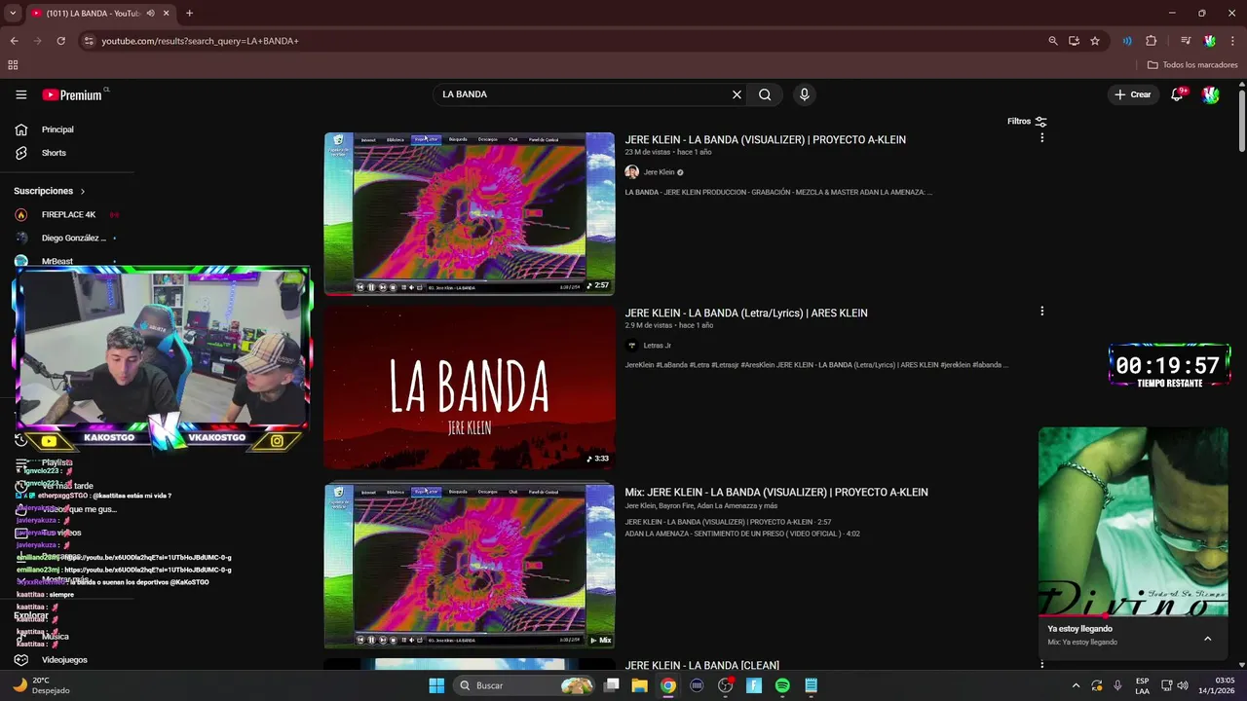Expand the Suscripciones section
The width and height of the screenshot is (1247, 701).
click(50, 191)
